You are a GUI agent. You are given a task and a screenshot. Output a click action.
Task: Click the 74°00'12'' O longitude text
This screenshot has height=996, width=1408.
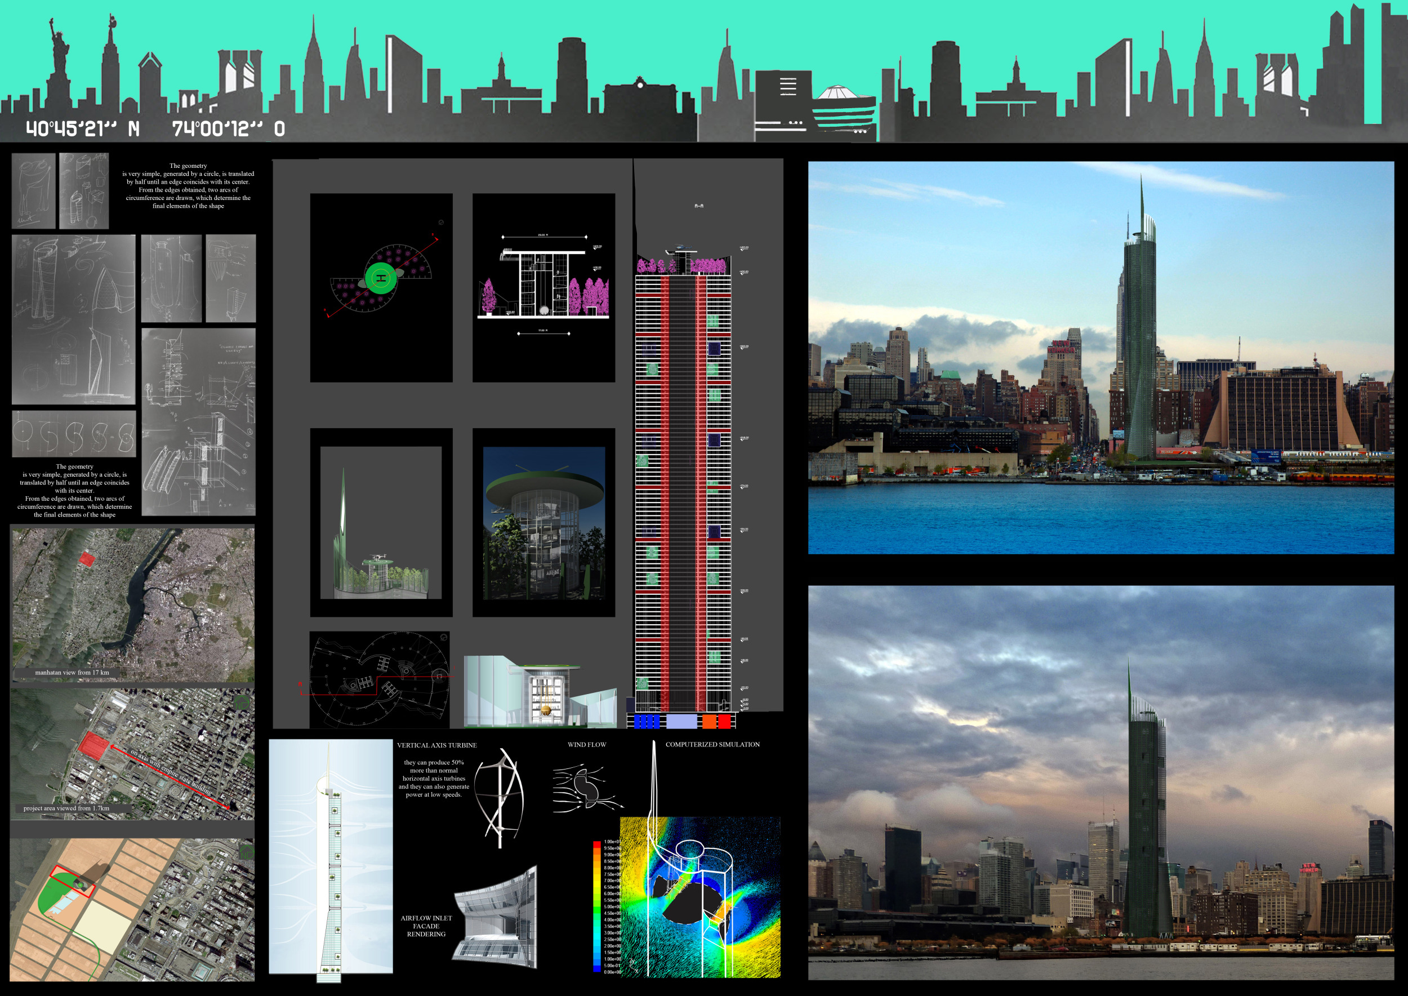coord(228,129)
